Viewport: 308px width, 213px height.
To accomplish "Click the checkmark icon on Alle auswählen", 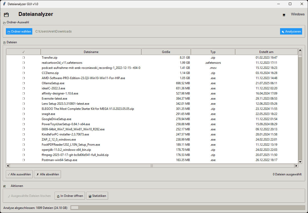I will tap(8, 174).
